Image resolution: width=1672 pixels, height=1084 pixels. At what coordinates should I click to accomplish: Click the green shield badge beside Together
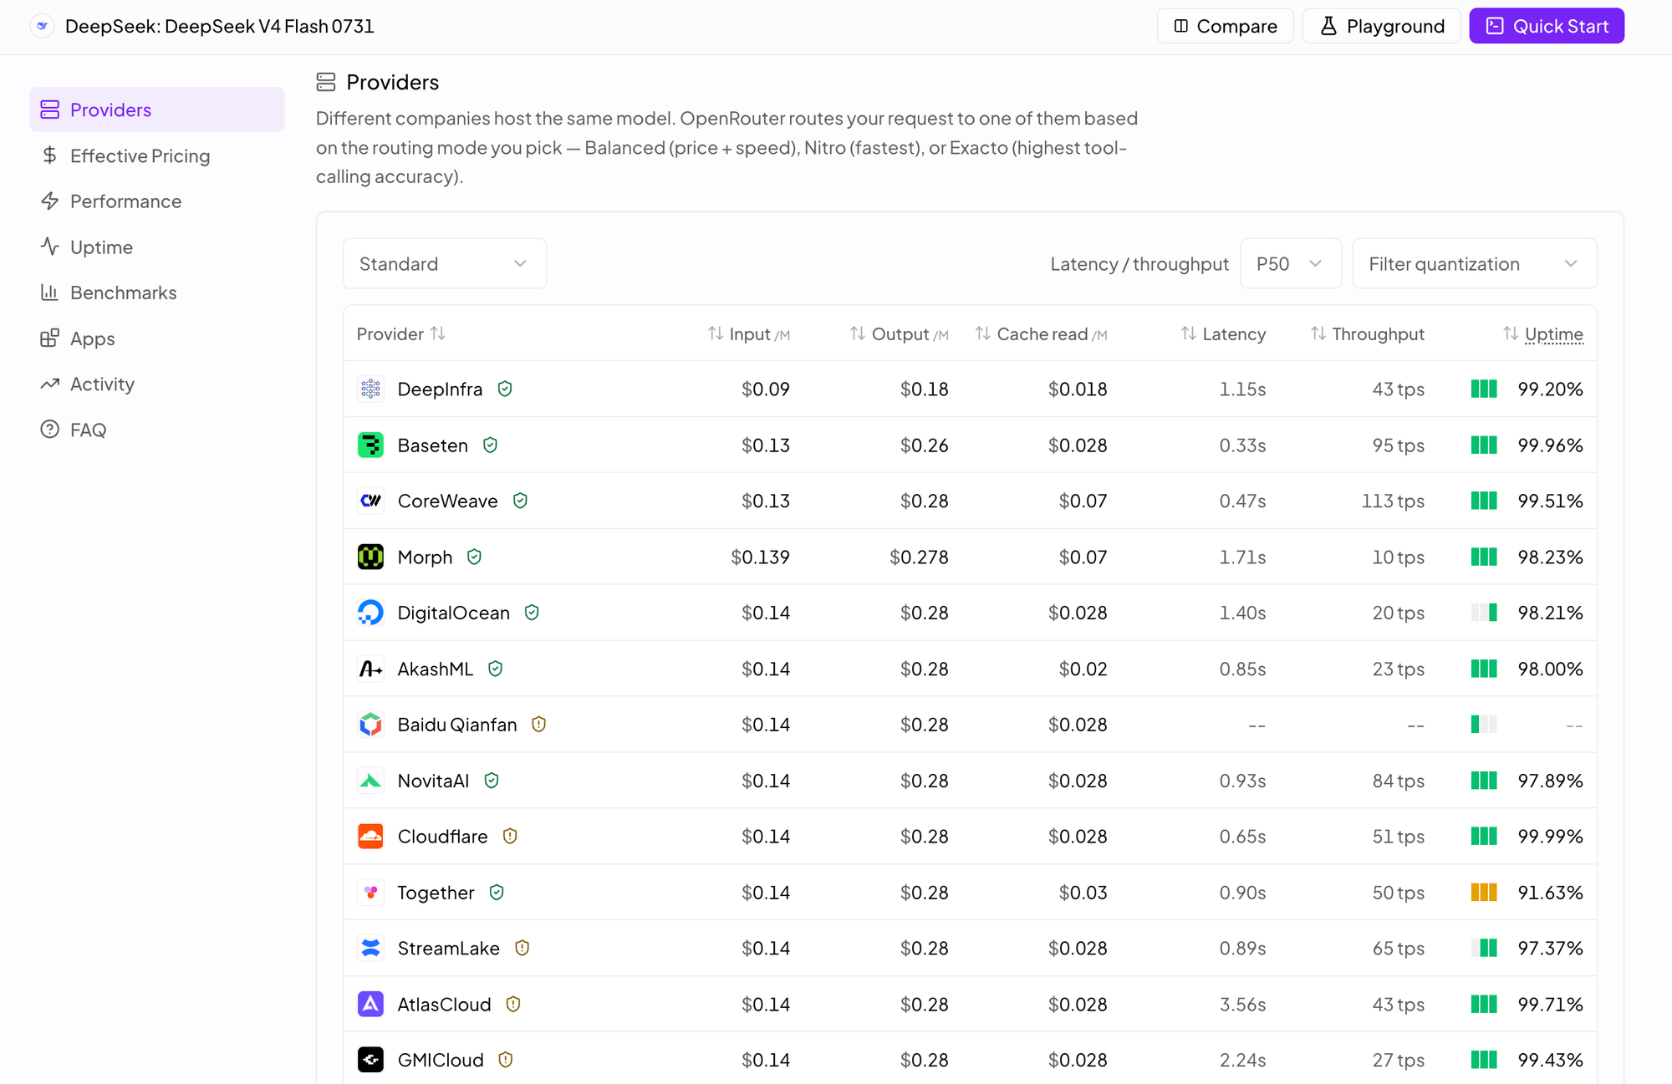(x=497, y=893)
